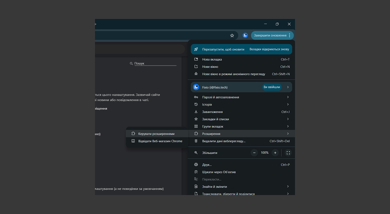The height and width of the screenshot is (214, 390).
Task: Click the magnifier icon beside Збільшити
Action: 196,153
